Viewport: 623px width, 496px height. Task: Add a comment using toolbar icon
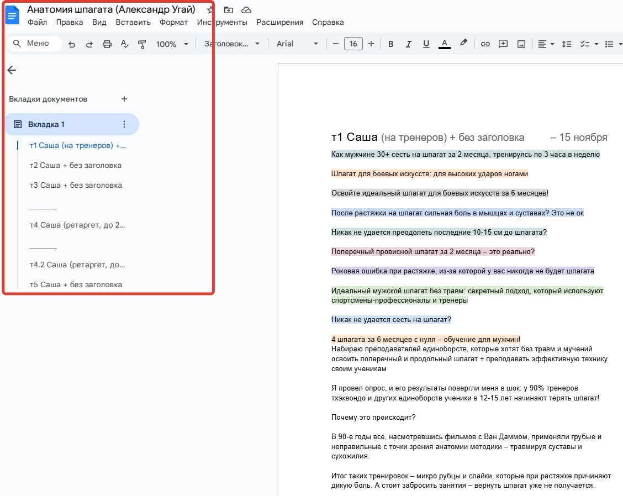(x=503, y=44)
